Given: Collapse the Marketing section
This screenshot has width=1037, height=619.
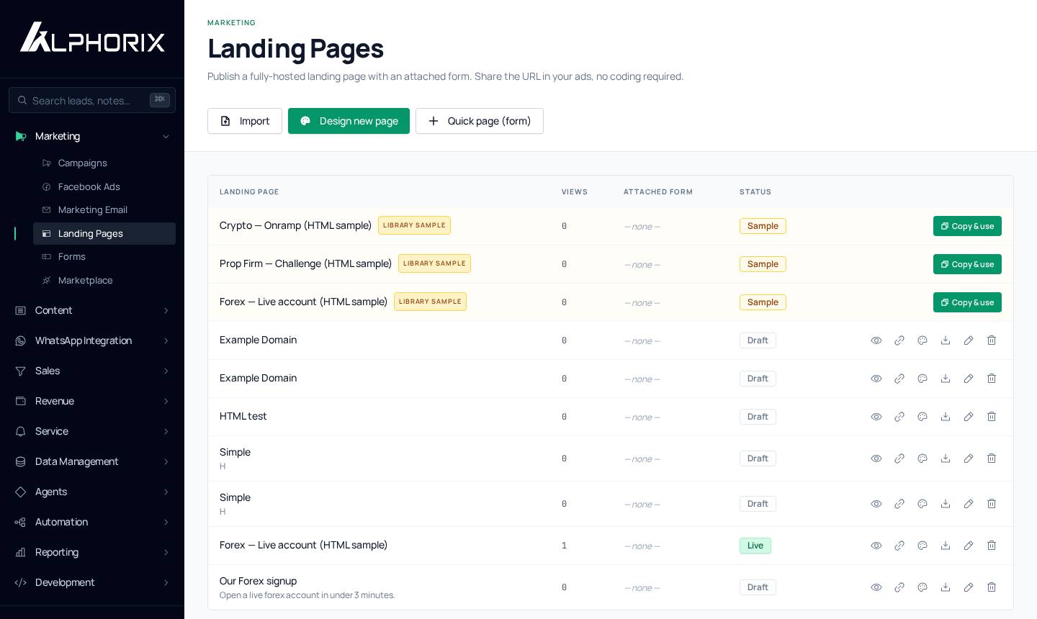Looking at the screenshot, I should click(92, 136).
